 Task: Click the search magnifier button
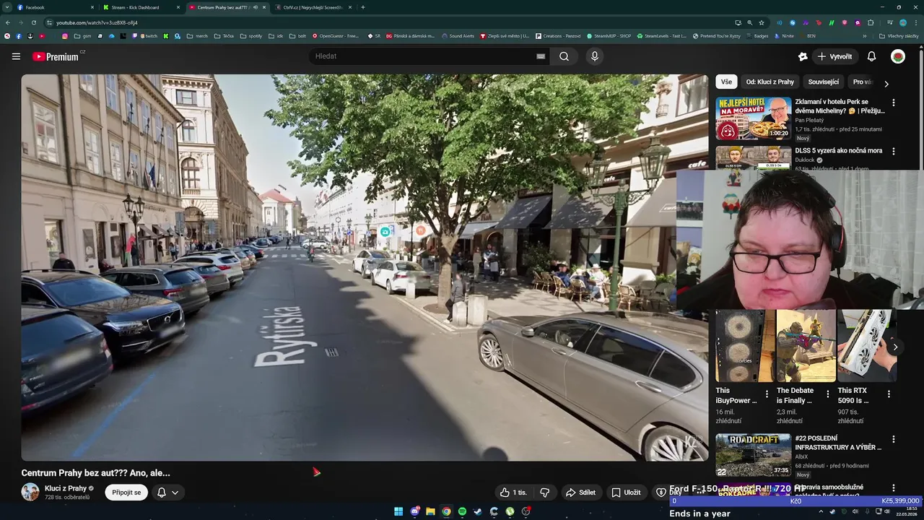coord(564,56)
